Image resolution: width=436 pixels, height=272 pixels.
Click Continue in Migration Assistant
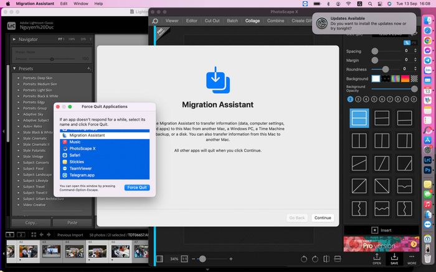323,217
